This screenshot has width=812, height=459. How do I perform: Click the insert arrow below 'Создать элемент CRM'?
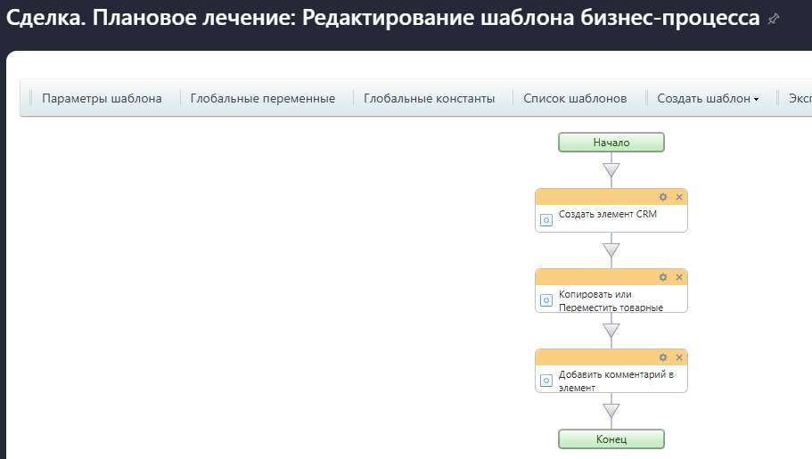611,250
